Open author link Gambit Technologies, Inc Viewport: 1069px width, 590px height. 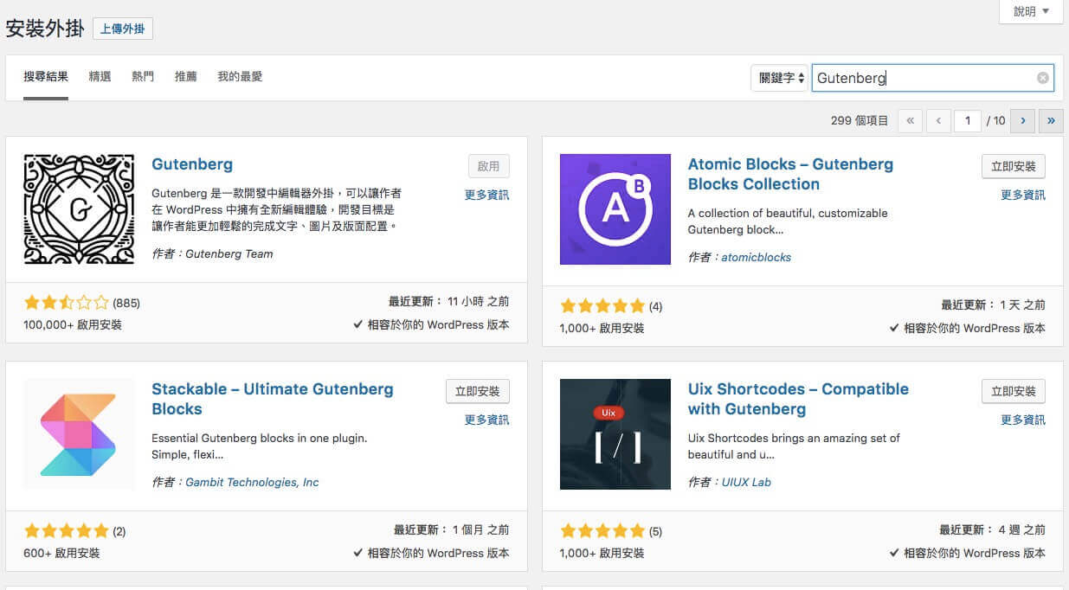(x=252, y=482)
